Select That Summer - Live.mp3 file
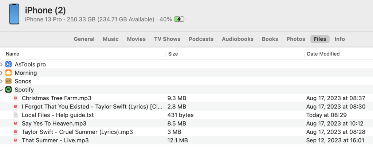The image size is (373, 151). click(x=55, y=140)
